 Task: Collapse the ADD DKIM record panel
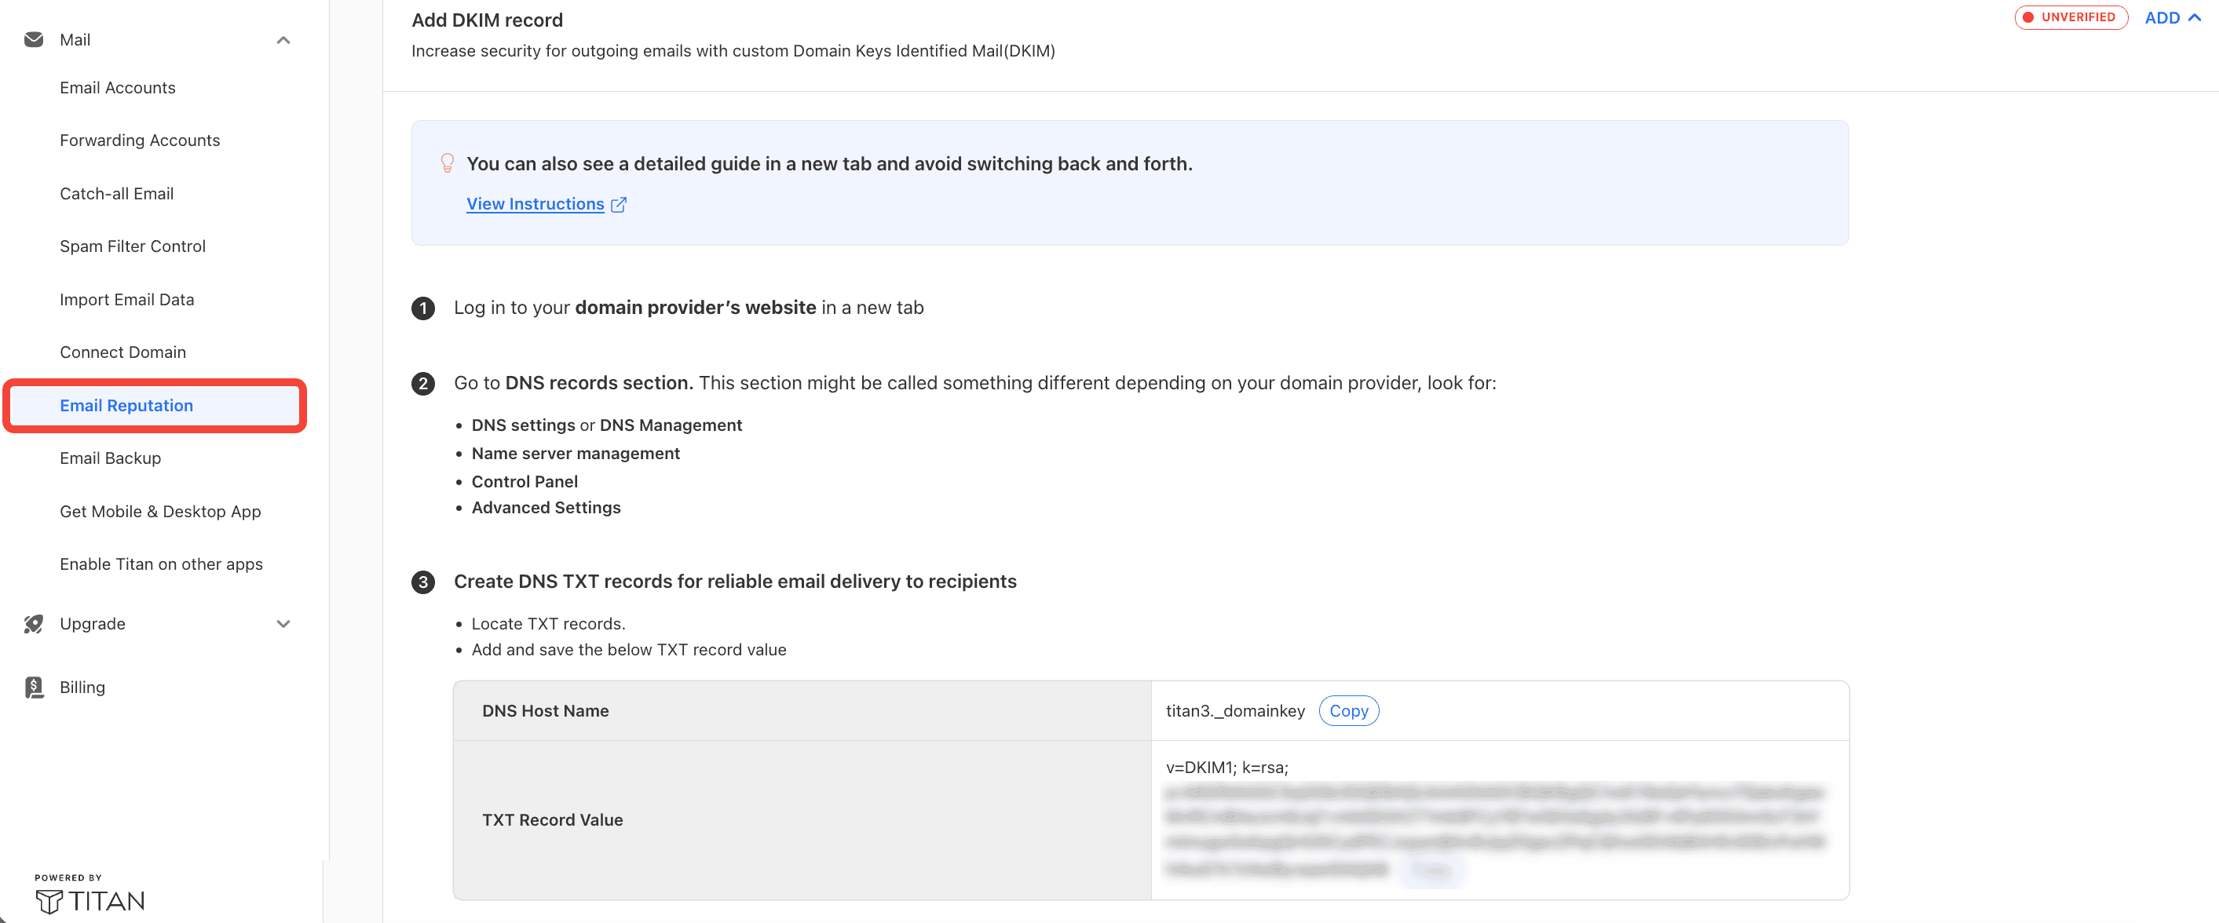click(x=2173, y=17)
